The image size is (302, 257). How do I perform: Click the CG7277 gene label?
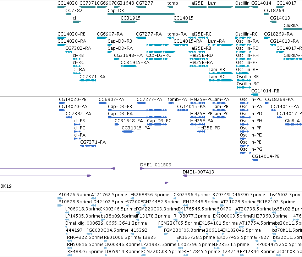click(x=144, y=3)
